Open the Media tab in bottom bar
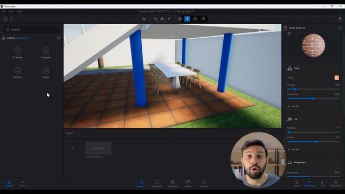345x194 pixels. pos(188,183)
